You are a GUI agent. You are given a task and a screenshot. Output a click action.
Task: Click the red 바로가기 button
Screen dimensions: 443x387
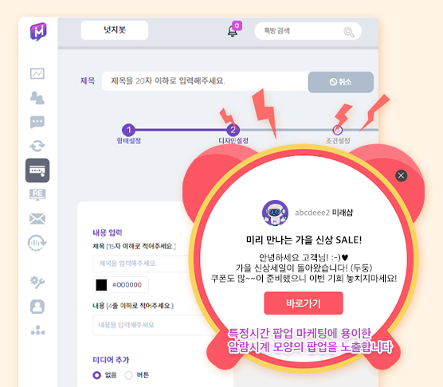(x=304, y=303)
